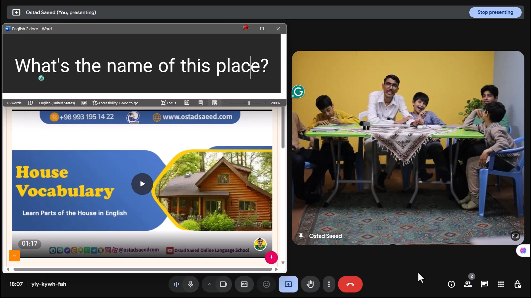This screenshot has height=298, width=531.
Task: Click the Ostad Saeed logo in video banner
Action: (133, 117)
